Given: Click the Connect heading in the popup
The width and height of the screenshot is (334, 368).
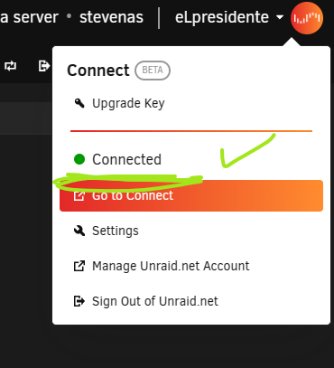Looking at the screenshot, I should click(98, 71).
